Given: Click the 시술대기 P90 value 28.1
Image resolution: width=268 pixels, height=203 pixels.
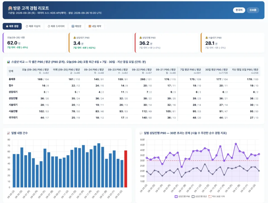Looking at the screenshot, I should 210,43.
